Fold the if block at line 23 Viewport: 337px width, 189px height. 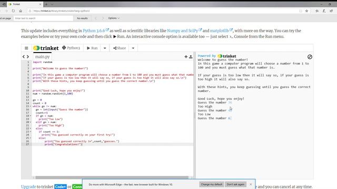[31, 132]
